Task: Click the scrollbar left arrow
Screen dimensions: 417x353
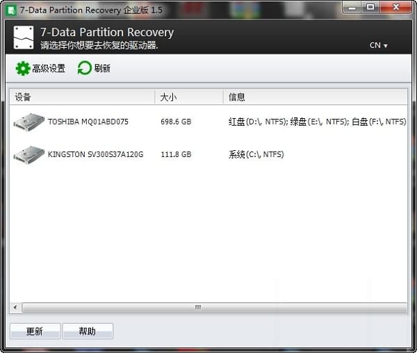Action: tap(15, 308)
